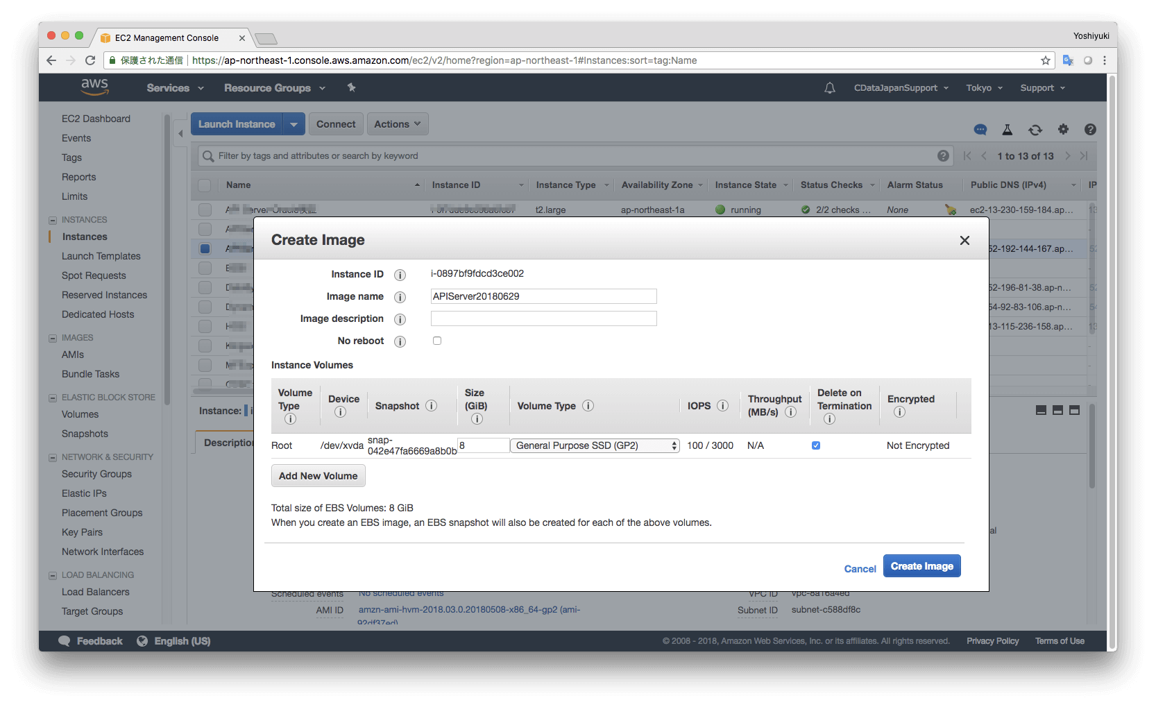1156x707 pixels.
Task: Open the Google Translate extension icon
Action: (1068, 60)
